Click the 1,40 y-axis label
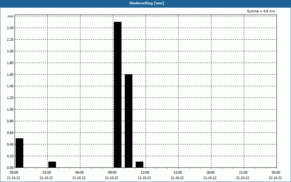 tap(10, 86)
